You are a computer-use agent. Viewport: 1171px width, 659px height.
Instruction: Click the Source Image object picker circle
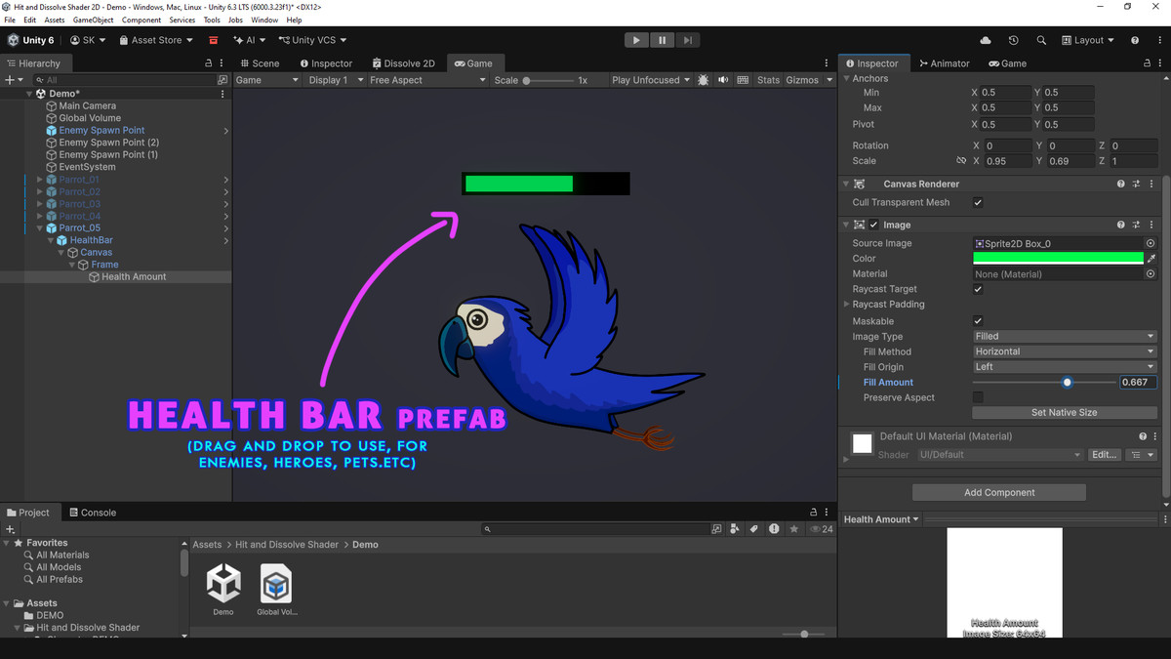1151,243
